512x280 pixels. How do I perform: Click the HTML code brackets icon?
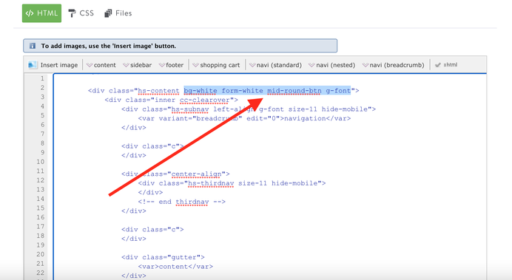[x=30, y=13]
